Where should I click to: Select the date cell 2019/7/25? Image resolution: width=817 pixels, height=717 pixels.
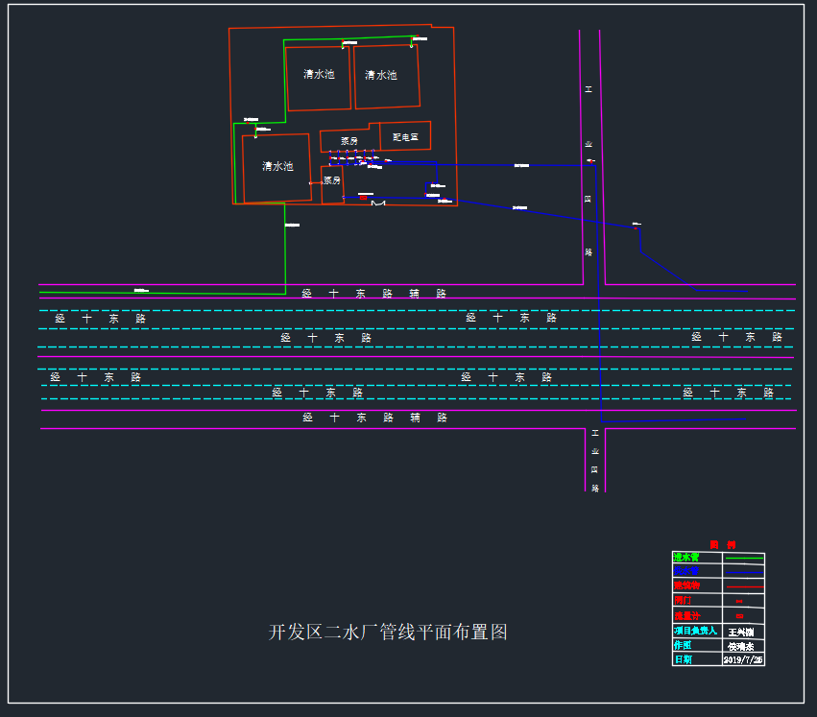coord(742,660)
